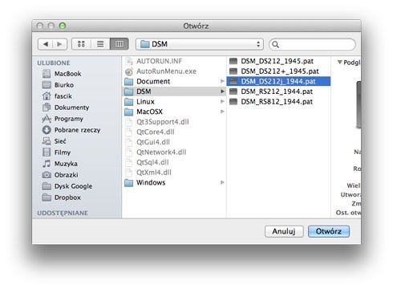This screenshot has height=289, width=393.
Task: Click into the search field
Action: point(312,44)
